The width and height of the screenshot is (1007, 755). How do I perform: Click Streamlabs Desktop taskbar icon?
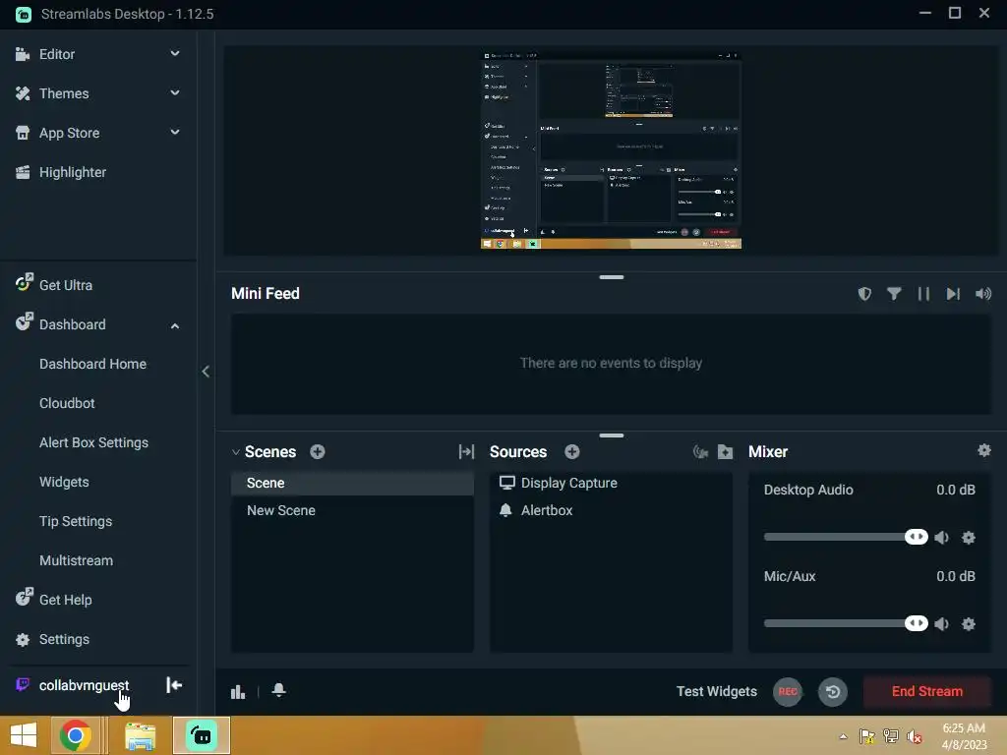201,735
